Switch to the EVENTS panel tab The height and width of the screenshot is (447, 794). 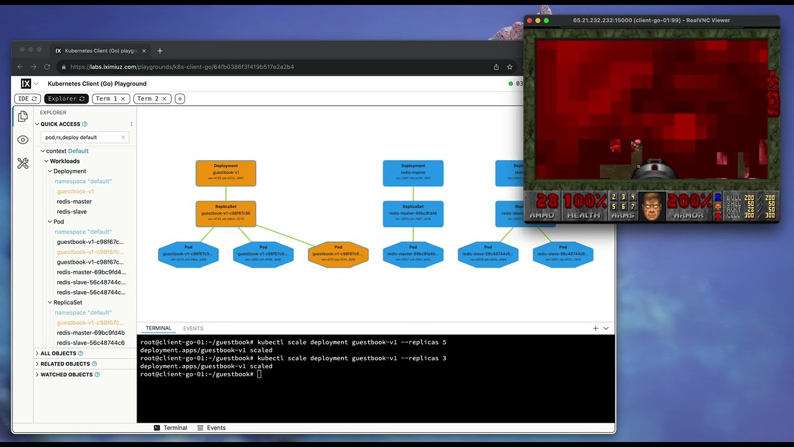pos(193,328)
